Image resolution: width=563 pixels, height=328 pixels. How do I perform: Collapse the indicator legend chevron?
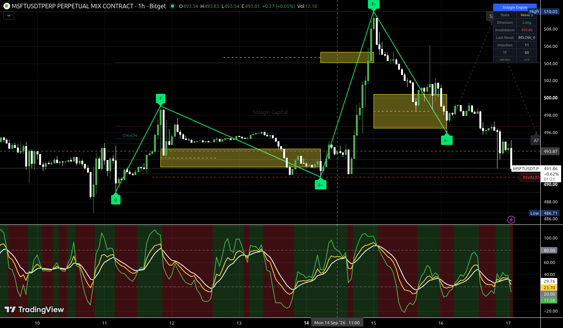point(9,16)
